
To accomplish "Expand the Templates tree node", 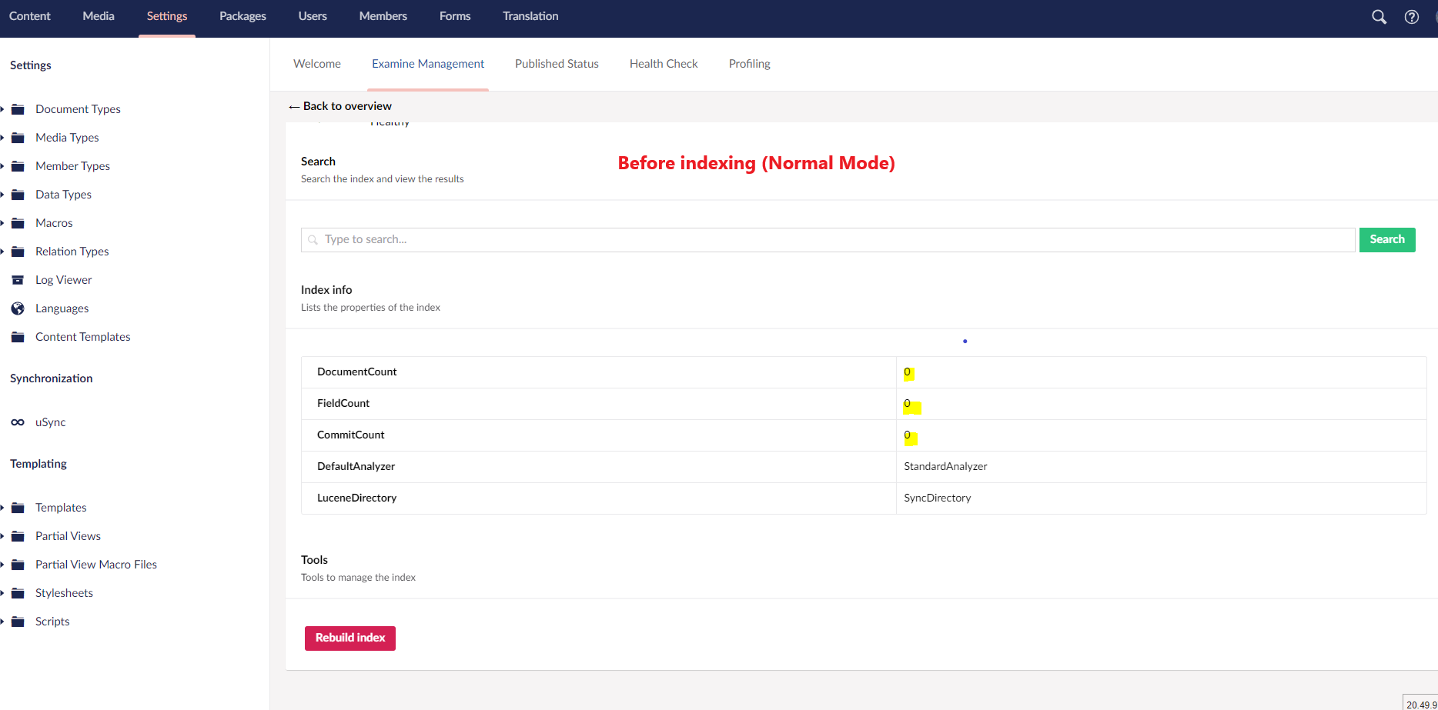I will [x=5, y=507].
